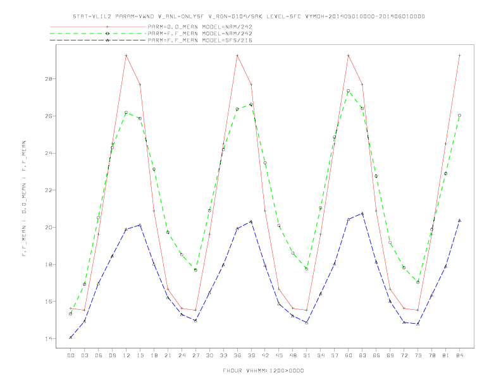Click the x-axis tick label 18
The height and width of the screenshot is (387, 501).
[154, 355]
